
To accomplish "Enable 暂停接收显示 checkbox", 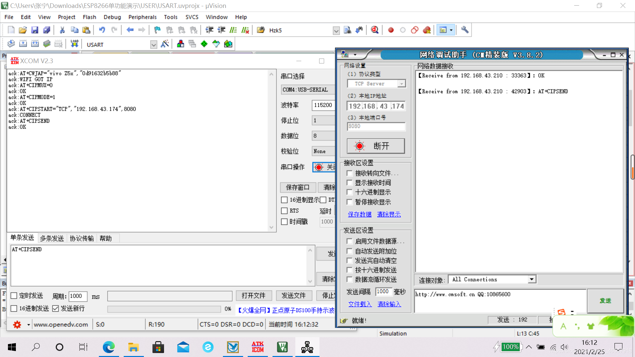I will point(350,202).
